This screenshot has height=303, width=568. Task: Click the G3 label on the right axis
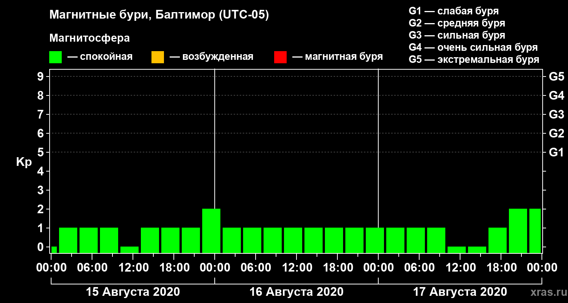(x=557, y=114)
